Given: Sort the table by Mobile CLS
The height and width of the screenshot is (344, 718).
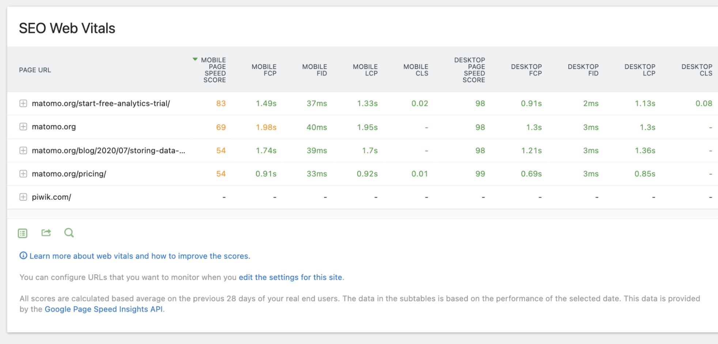Looking at the screenshot, I should 416,70.
